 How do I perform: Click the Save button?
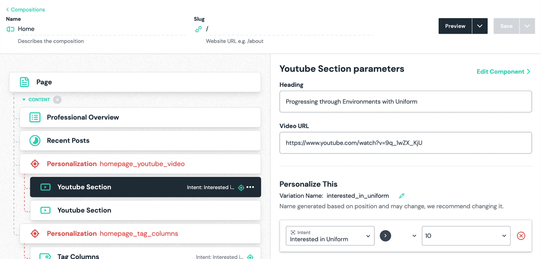point(506,26)
